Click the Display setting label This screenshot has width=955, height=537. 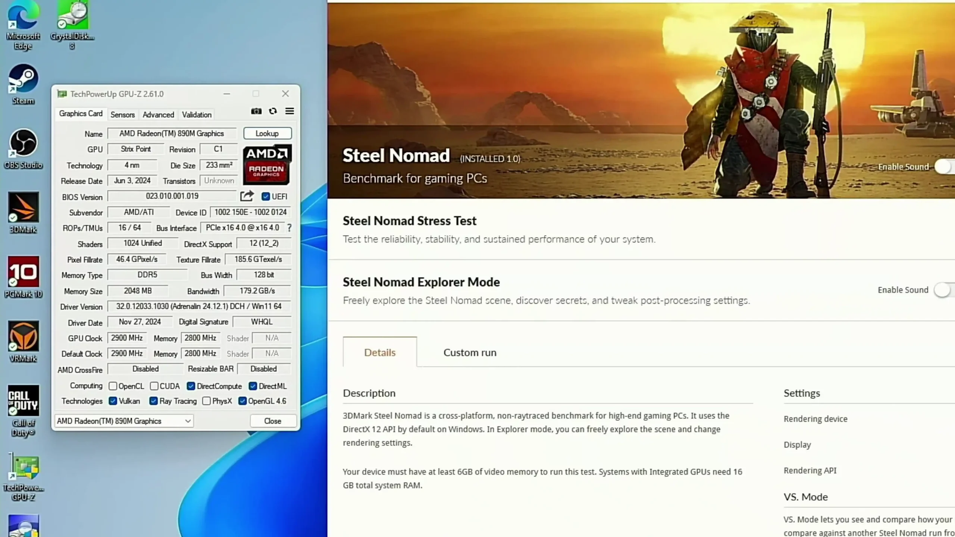[797, 445]
